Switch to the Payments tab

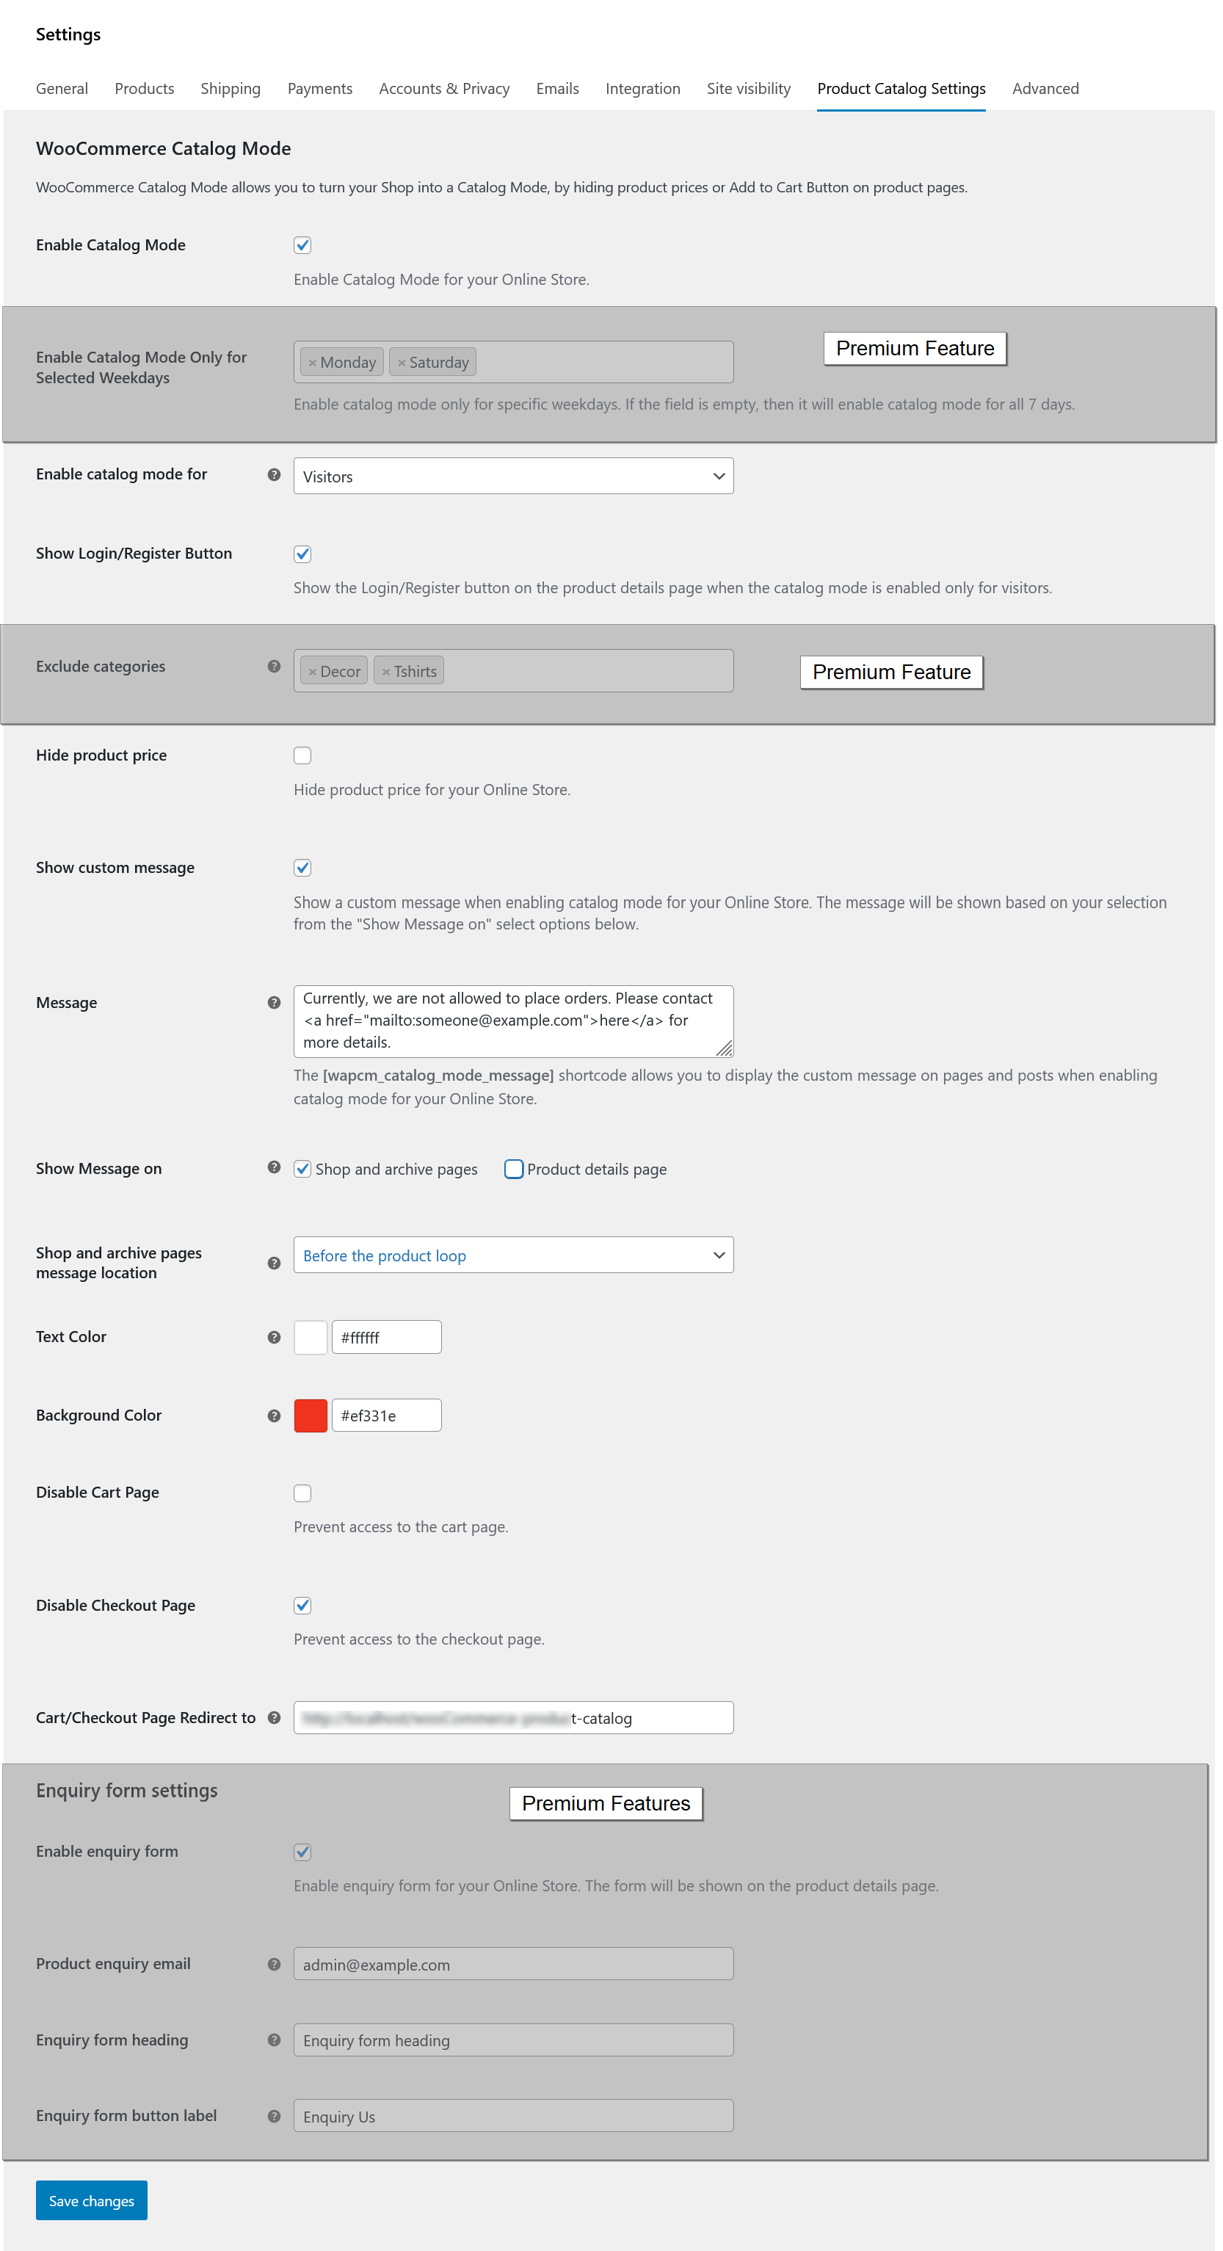pyautogui.click(x=320, y=89)
